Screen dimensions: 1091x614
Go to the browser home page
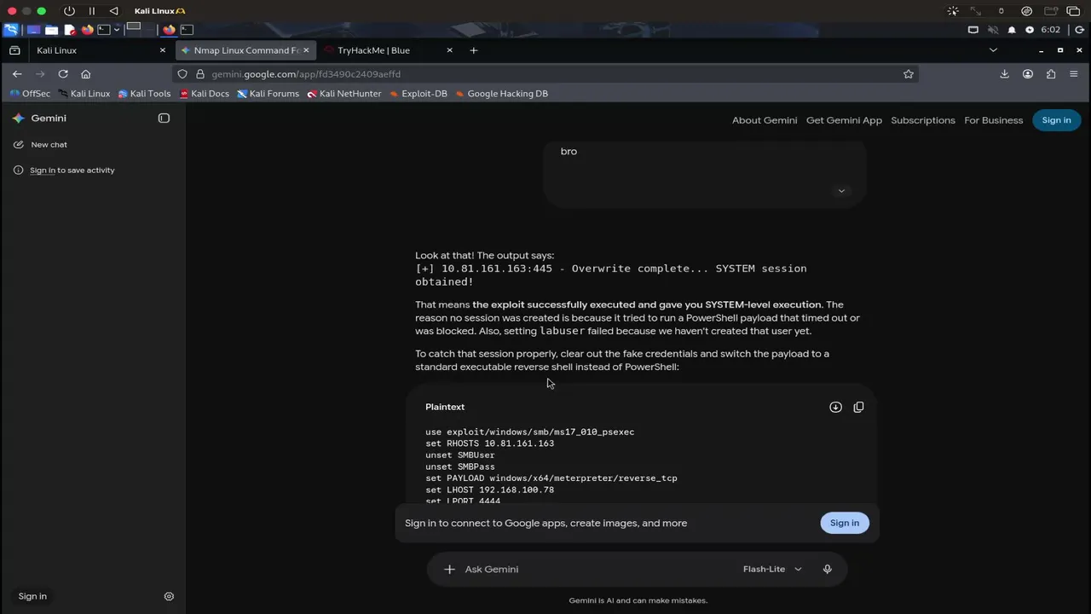pos(85,74)
